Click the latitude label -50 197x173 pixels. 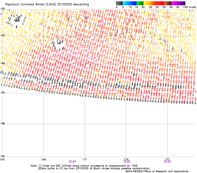tap(2, 9)
